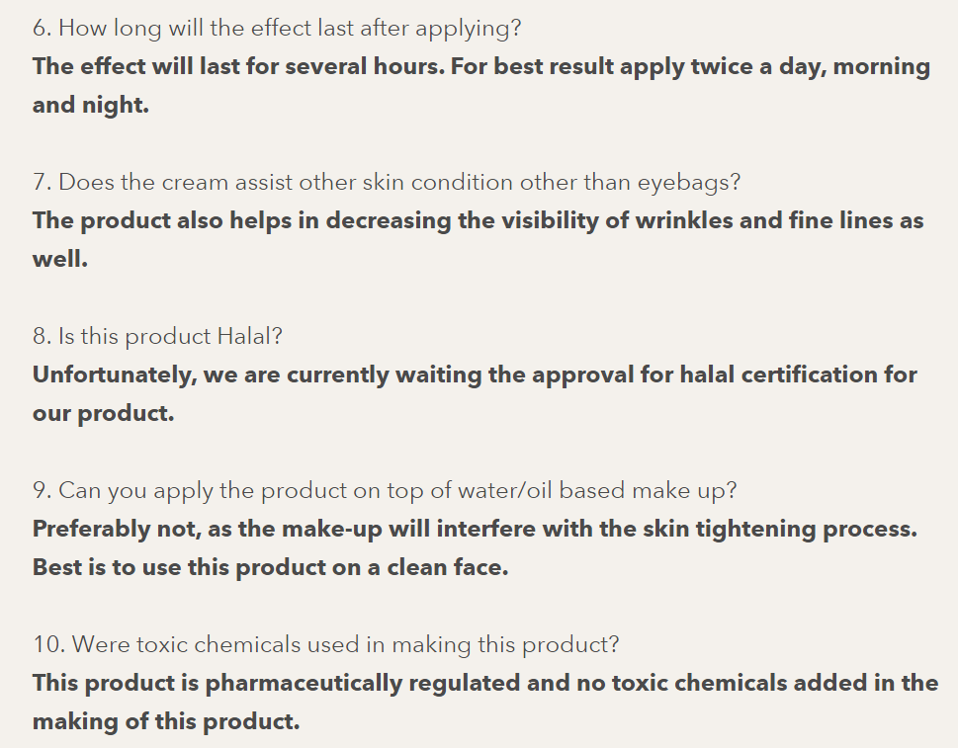Click the line 'Best is to use this product on a clean face.'
Image resolution: width=958 pixels, height=748 pixels.
pos(270,567)
